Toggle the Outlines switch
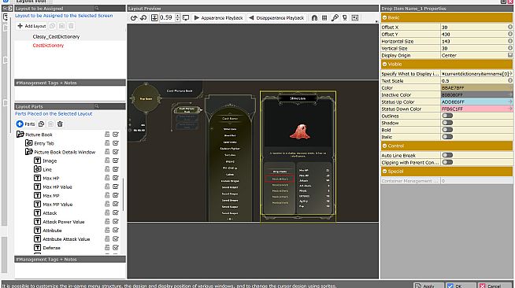 (447, 116)
